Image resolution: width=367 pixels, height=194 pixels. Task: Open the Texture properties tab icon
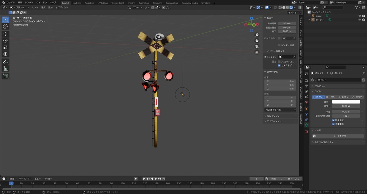[x=306, y=132]
